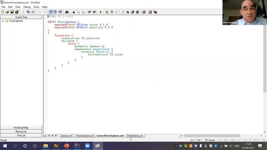Click the taskbar search magnifier icon
The height and width of the screenshot is (150, 267).
click(x=15, y=146)
